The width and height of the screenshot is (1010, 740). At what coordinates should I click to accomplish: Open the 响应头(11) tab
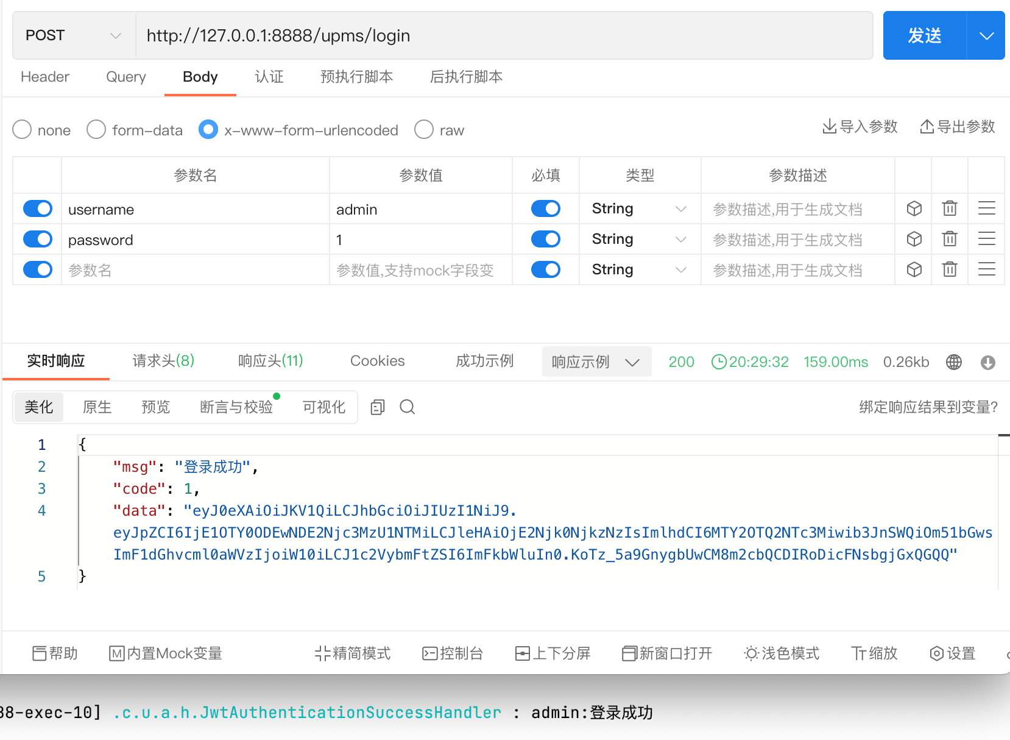(x=270, y=361)
